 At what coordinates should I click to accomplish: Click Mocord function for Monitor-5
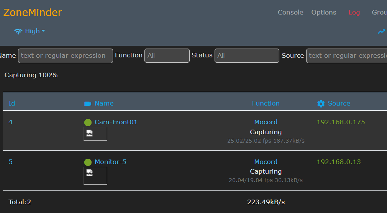pos(266,162)
